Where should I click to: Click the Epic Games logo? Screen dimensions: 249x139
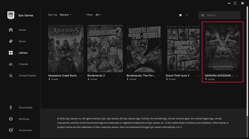pyautogui.click(x=11, y=15)
